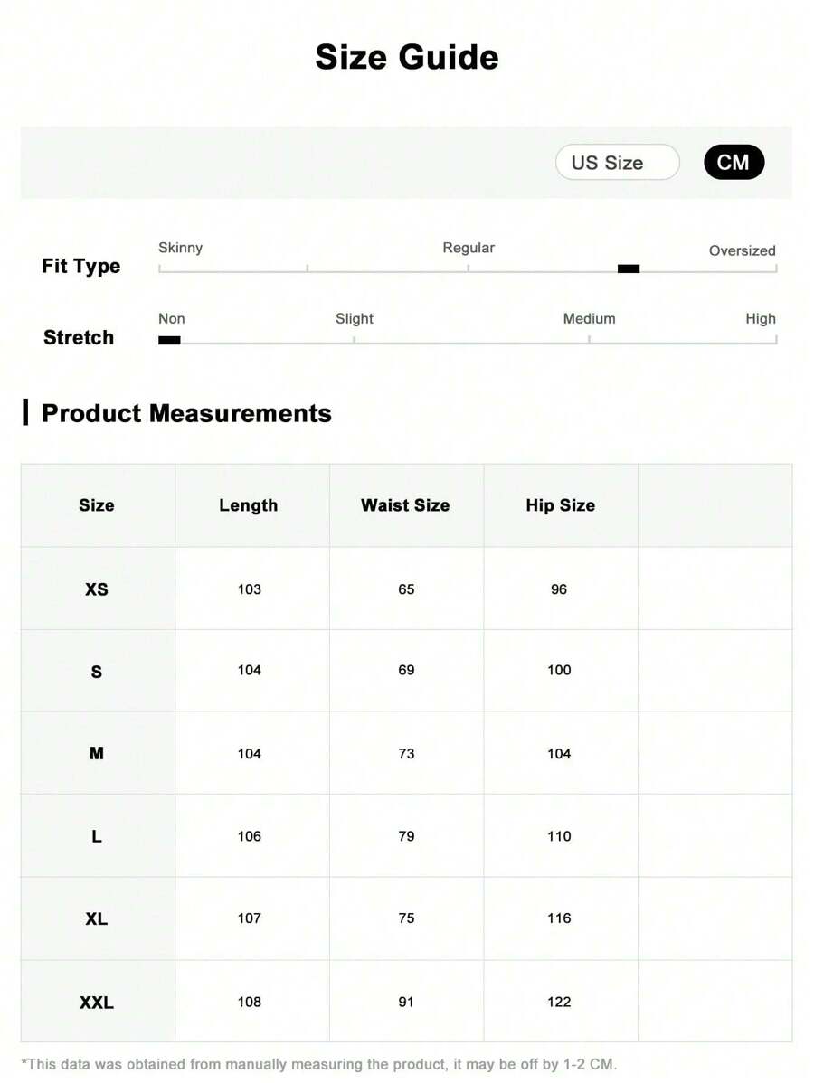The image size is (814, 1083).
Task: Select the Hip Size column header
Action: pyautogui.click(x=561, y=505)
